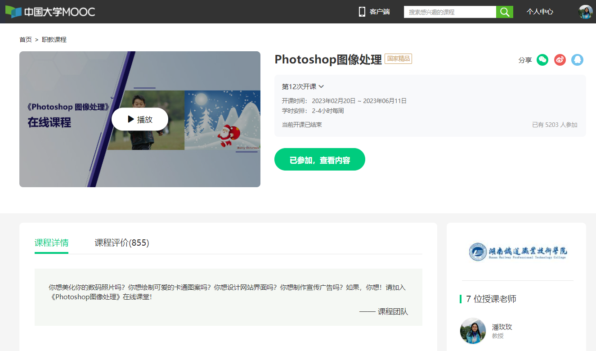
Task: Click the Hunan Railway college logo
Action: [518, 252]
